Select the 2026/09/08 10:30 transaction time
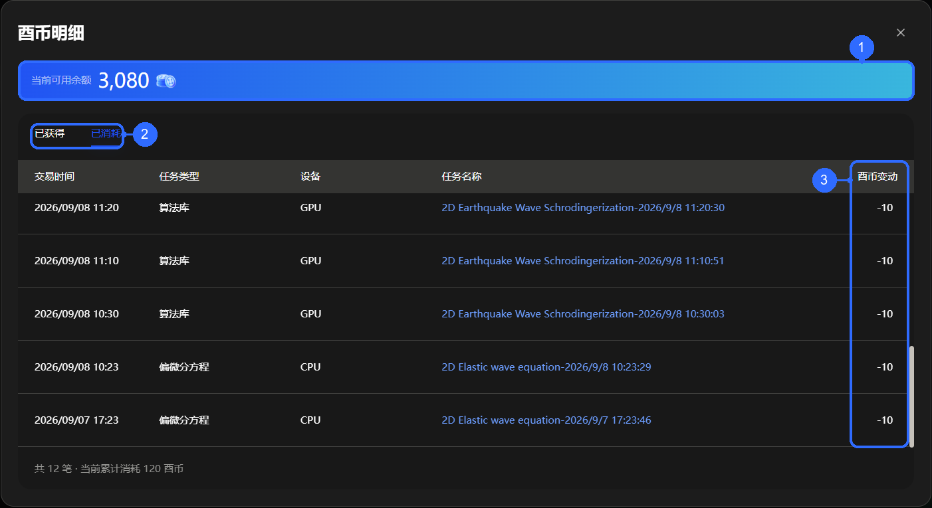The height and width of the screenshot is (508, 932). (76, 314)
